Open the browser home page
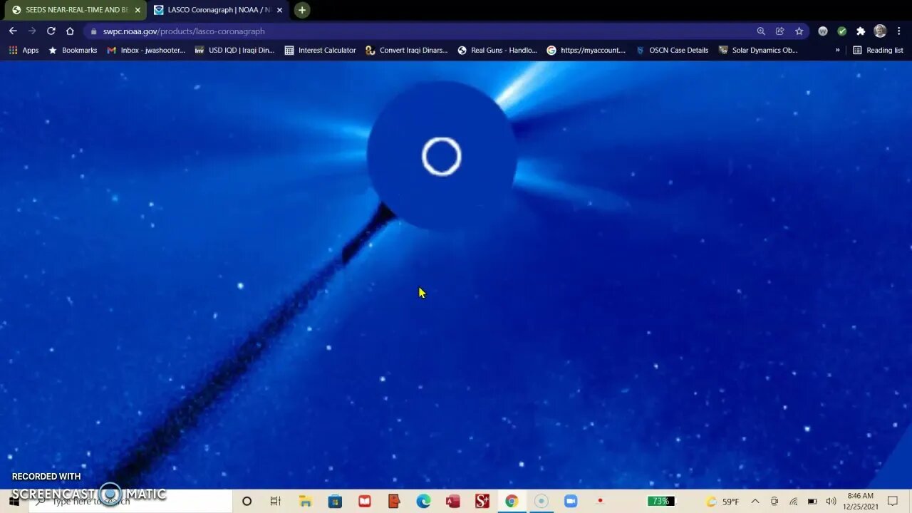The height and width of the screenshot is (513, 912). [70, 31]
